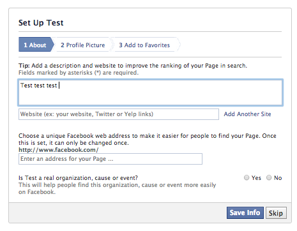Image resolution: width=297 pixels, height=231 pixels.
Task: Open the 3 Add to Favorites step
Action: (x=144, y=45)
